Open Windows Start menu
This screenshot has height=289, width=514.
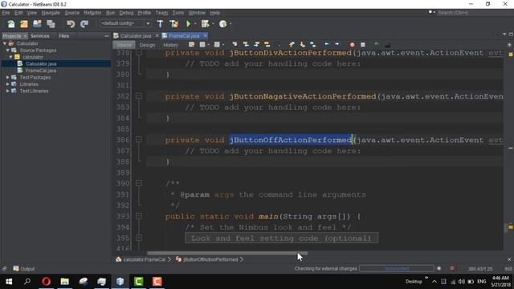pyautogui.click(x=9, y=281)
